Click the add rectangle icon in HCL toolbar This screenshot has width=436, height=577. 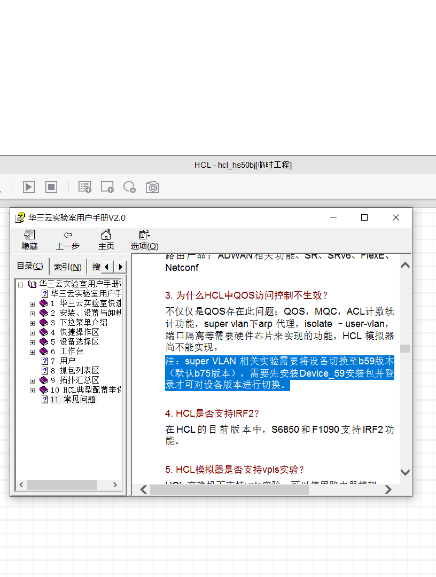pos(107,187)
